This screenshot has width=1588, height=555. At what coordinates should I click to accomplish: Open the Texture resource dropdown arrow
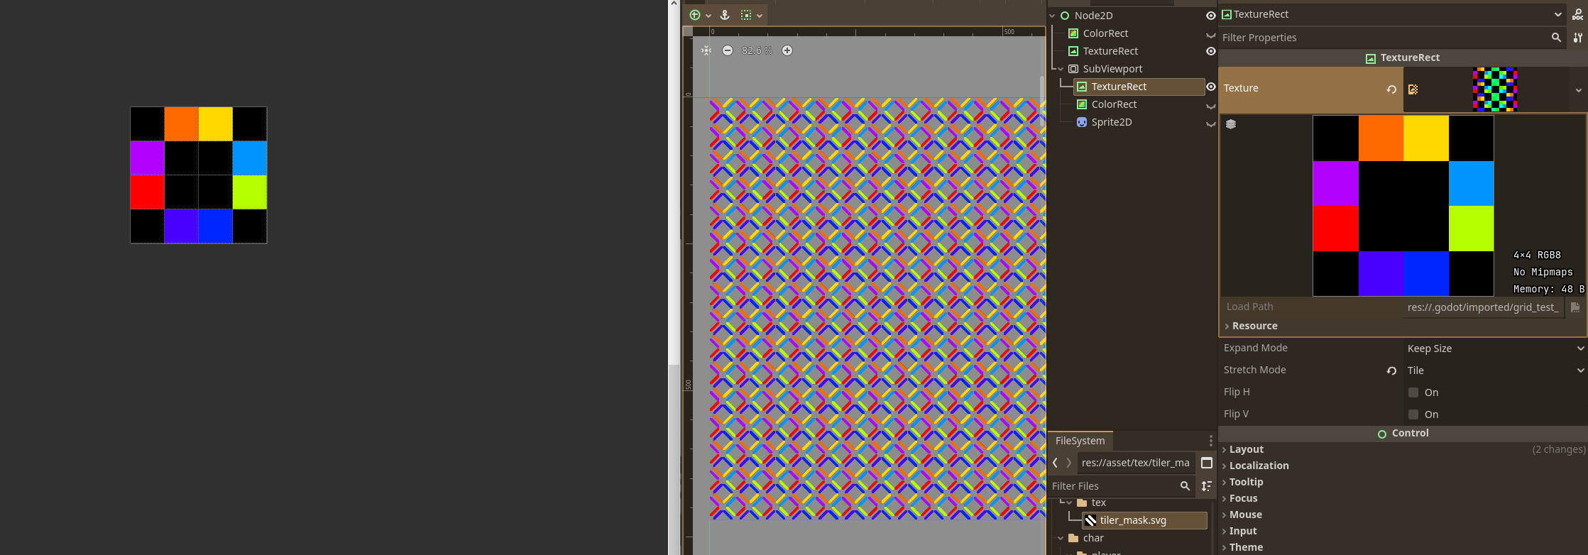1579,90
